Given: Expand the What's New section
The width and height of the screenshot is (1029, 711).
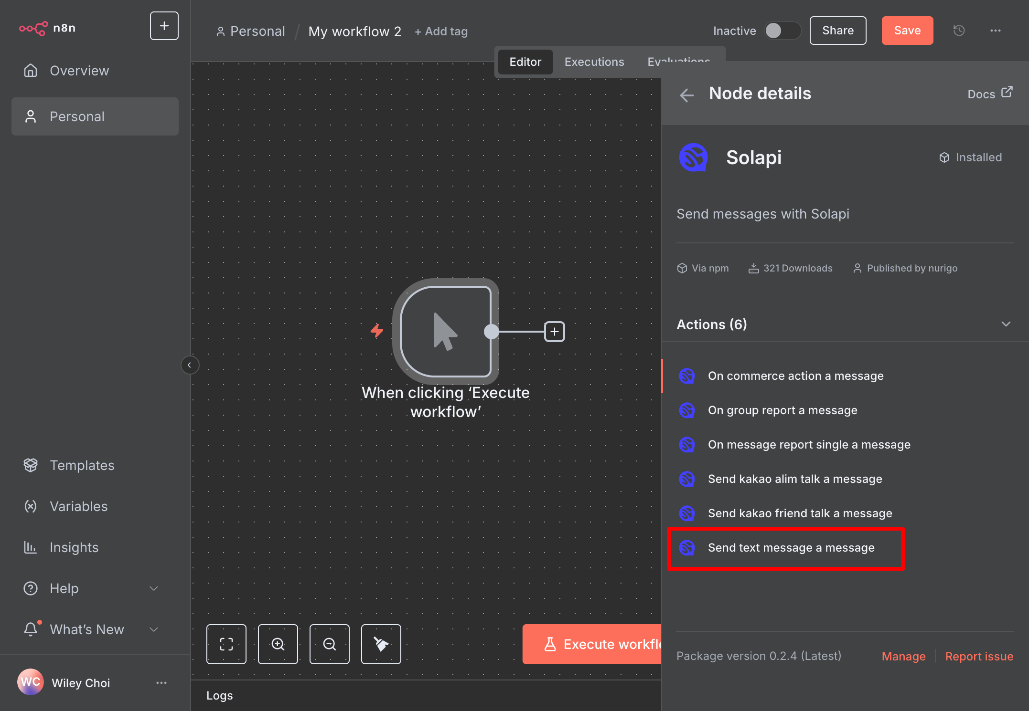Looking at the screenshot, I should click(x=95, y=629).
